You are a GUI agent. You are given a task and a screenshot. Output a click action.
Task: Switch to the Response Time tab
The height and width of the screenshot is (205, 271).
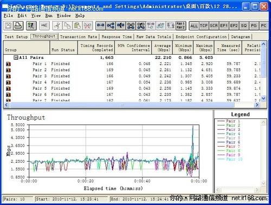(x=117, y=37)
